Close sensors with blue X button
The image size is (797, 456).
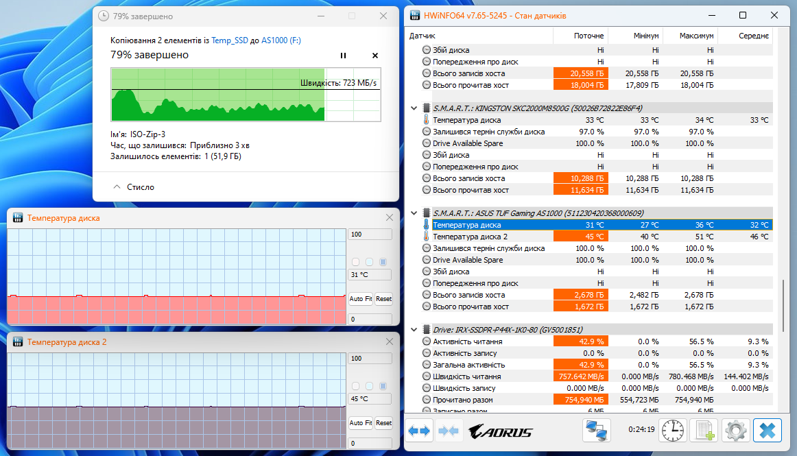tap(767, 431)
